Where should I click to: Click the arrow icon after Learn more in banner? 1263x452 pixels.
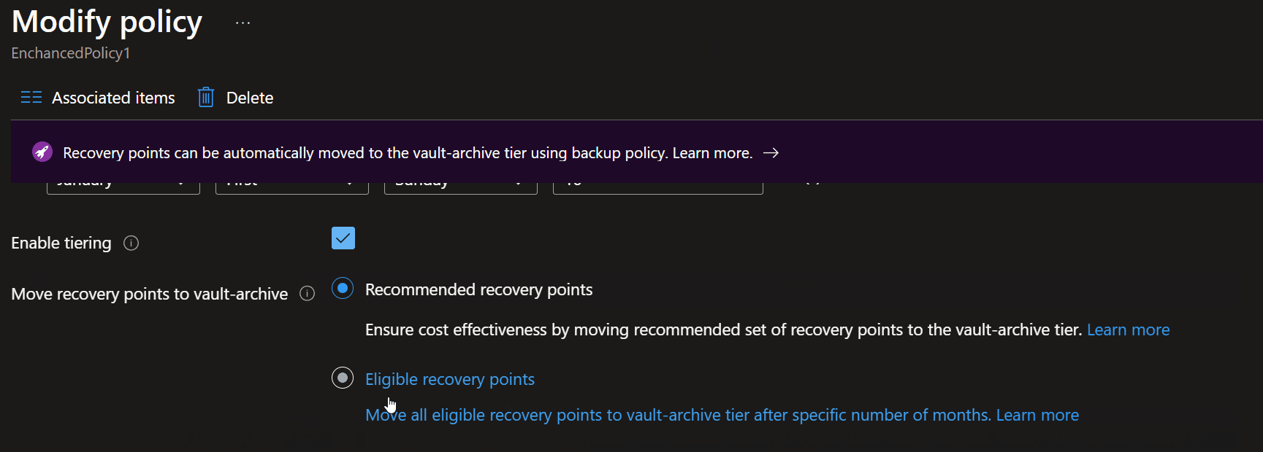(x=771, y=152)
